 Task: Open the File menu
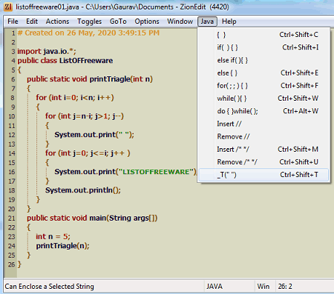[x=13, y=21]
